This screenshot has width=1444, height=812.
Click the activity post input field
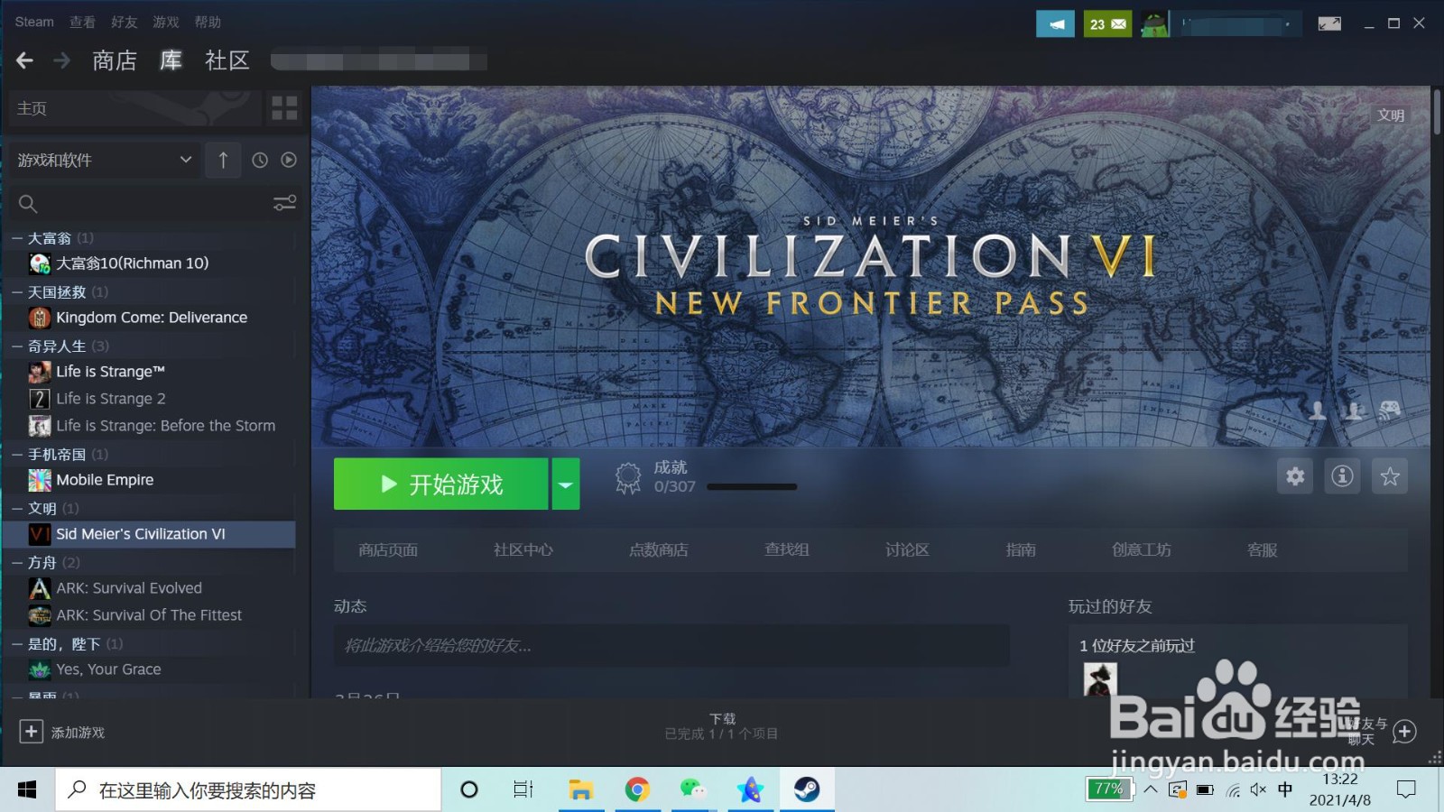[671, 645]
